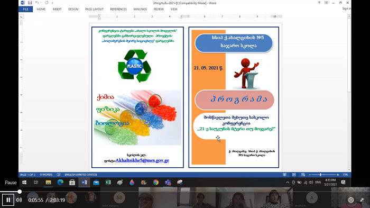Switch to Read Mode view in status bar

[x=284, y=175]
